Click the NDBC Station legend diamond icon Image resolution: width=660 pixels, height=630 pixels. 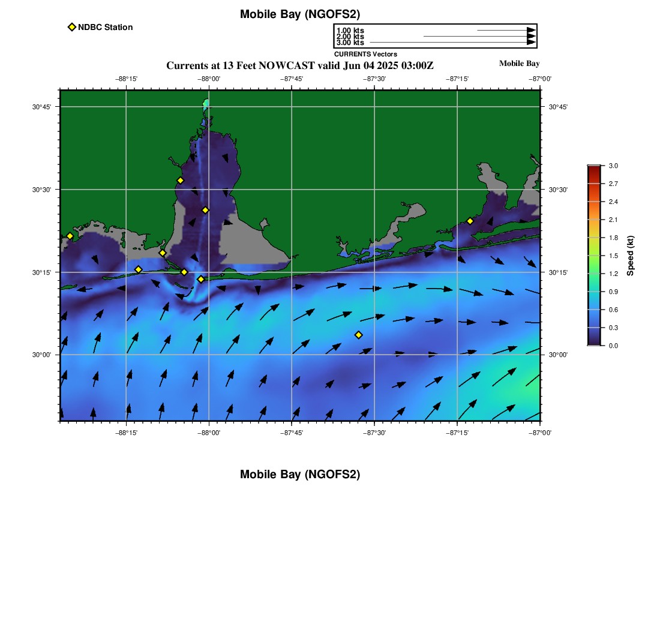[72, 27]
